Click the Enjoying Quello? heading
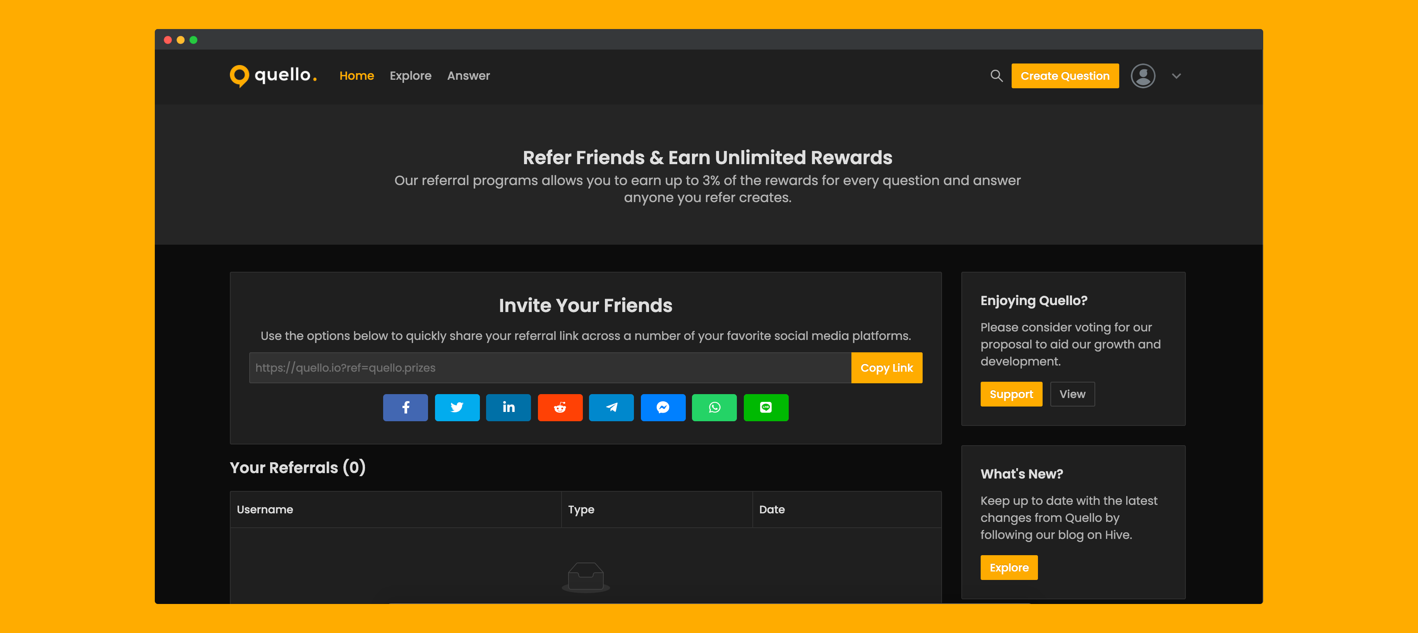 point(1034,301)
